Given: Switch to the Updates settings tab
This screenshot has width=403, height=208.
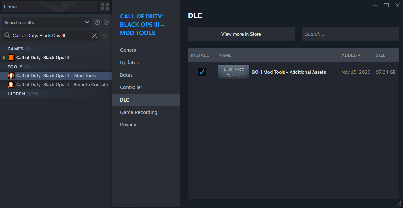Looking at the screenshot, I should [x=129, y=63].
